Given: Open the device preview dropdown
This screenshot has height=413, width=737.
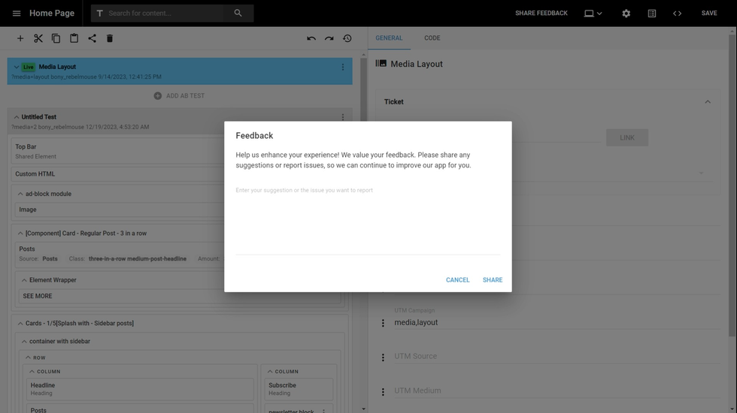Looking at the screenshot, I should [593, 14].
